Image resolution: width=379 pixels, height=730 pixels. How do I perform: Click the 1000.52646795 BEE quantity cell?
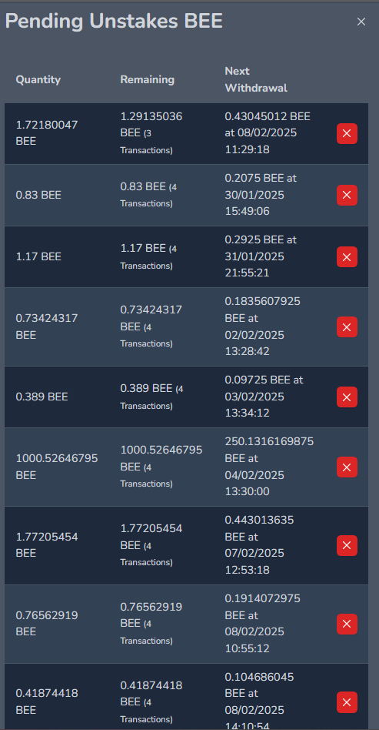[57, 467]
